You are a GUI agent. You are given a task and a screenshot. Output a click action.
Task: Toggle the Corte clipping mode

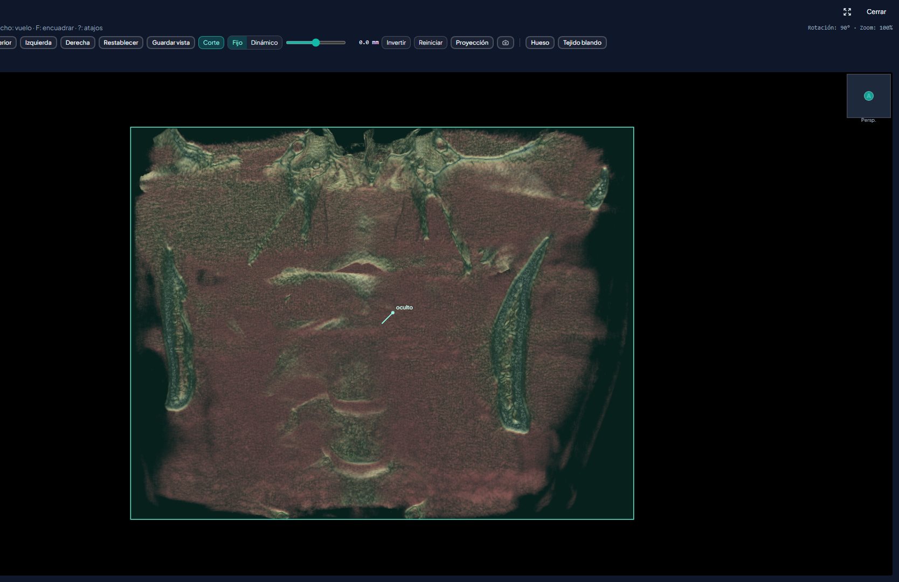[x=211, y=43]
